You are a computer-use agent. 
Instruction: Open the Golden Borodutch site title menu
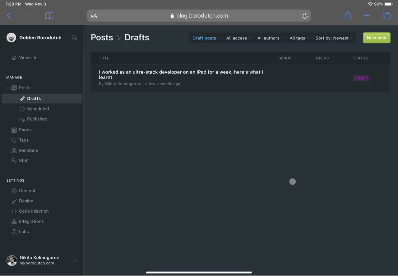coord(40,38)
